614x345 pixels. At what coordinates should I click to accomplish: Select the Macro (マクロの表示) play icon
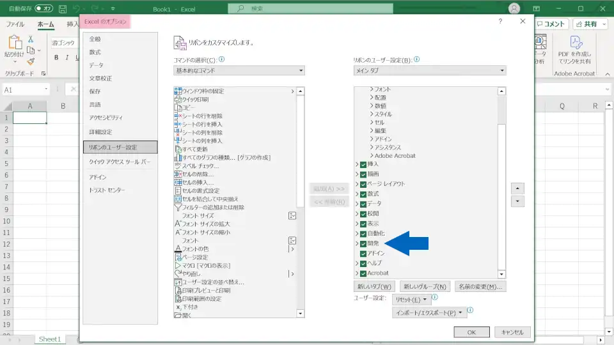coord(178,265)
